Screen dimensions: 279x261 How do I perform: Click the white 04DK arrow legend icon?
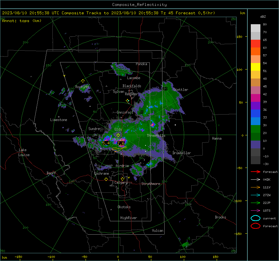coord(255,180)
